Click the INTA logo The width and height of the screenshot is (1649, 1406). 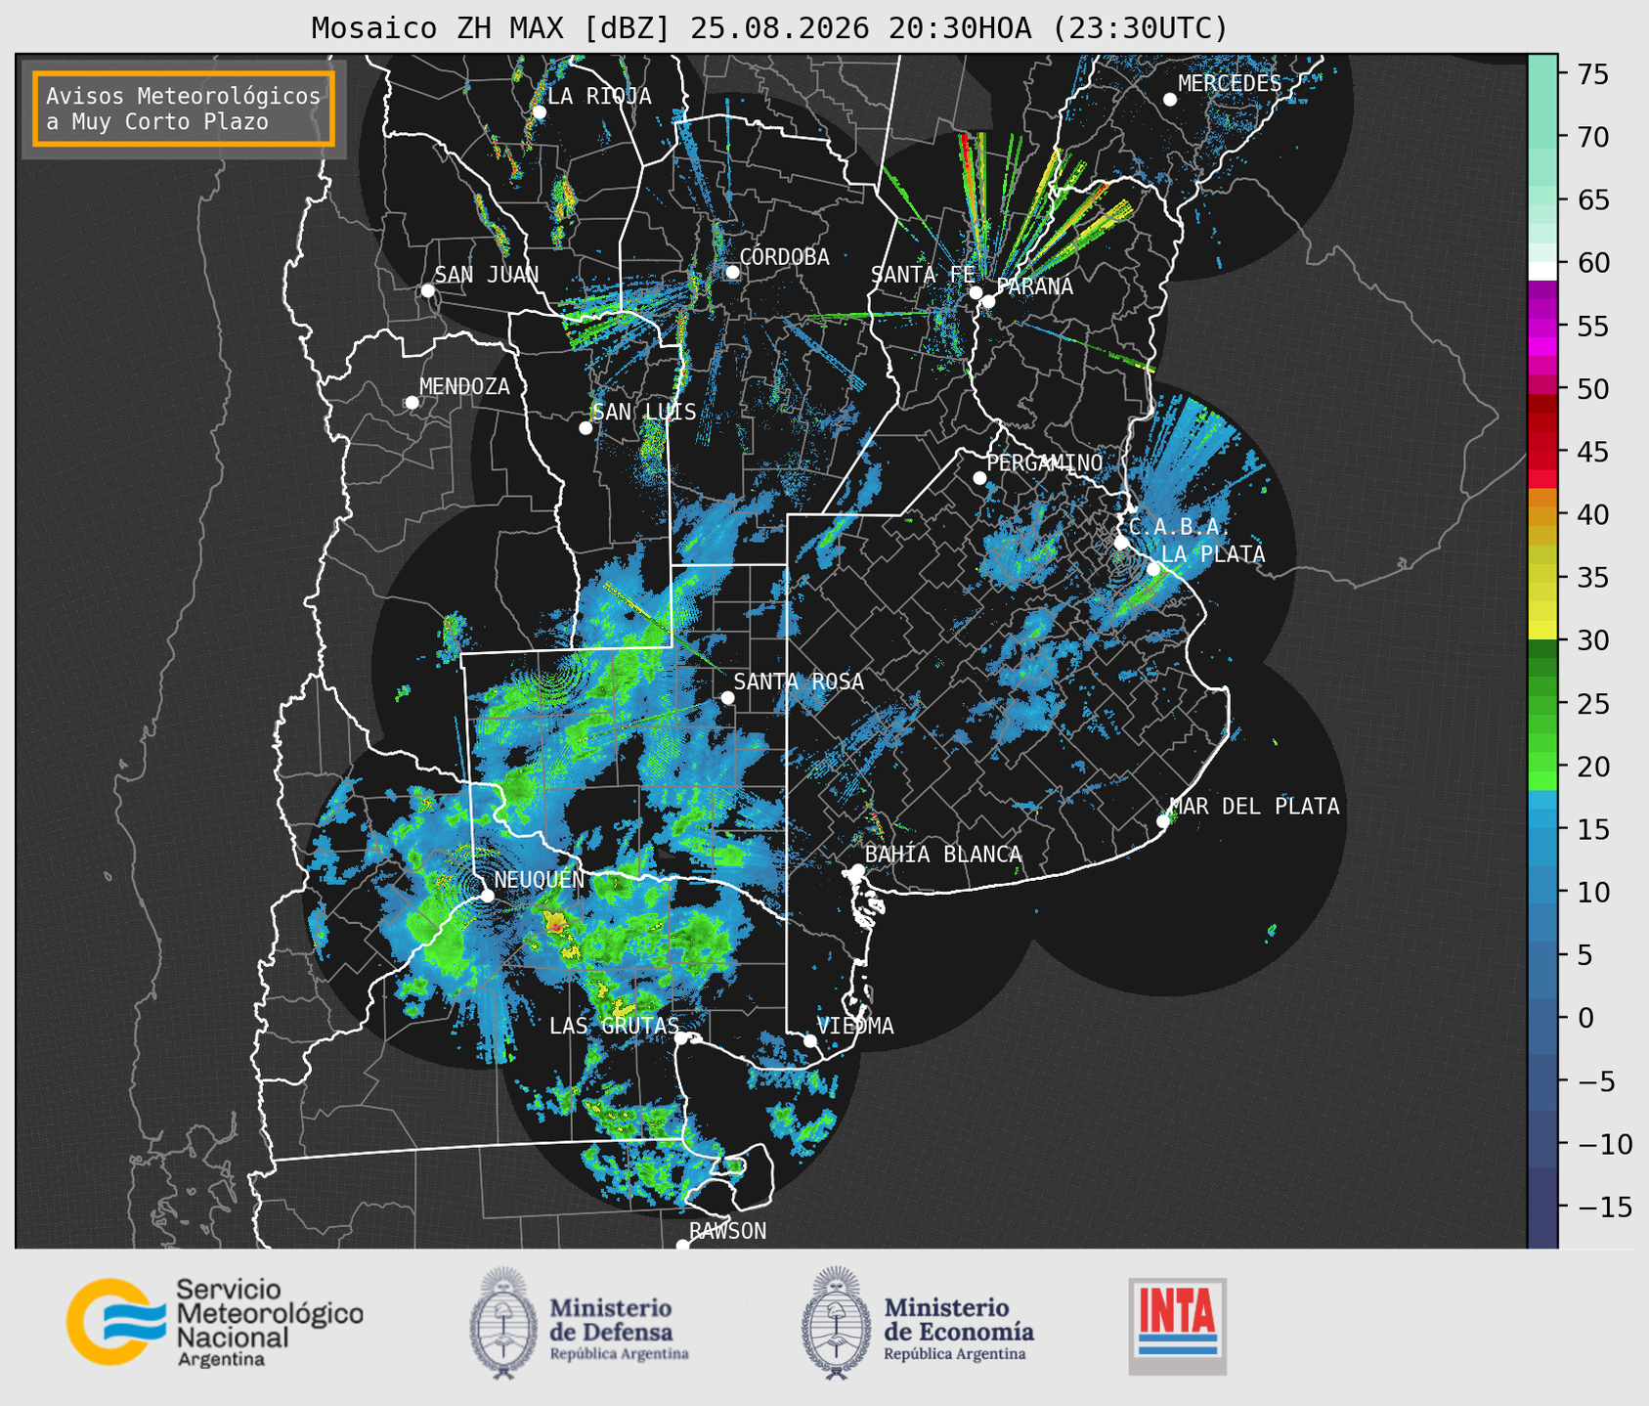coord(1178,1326)
